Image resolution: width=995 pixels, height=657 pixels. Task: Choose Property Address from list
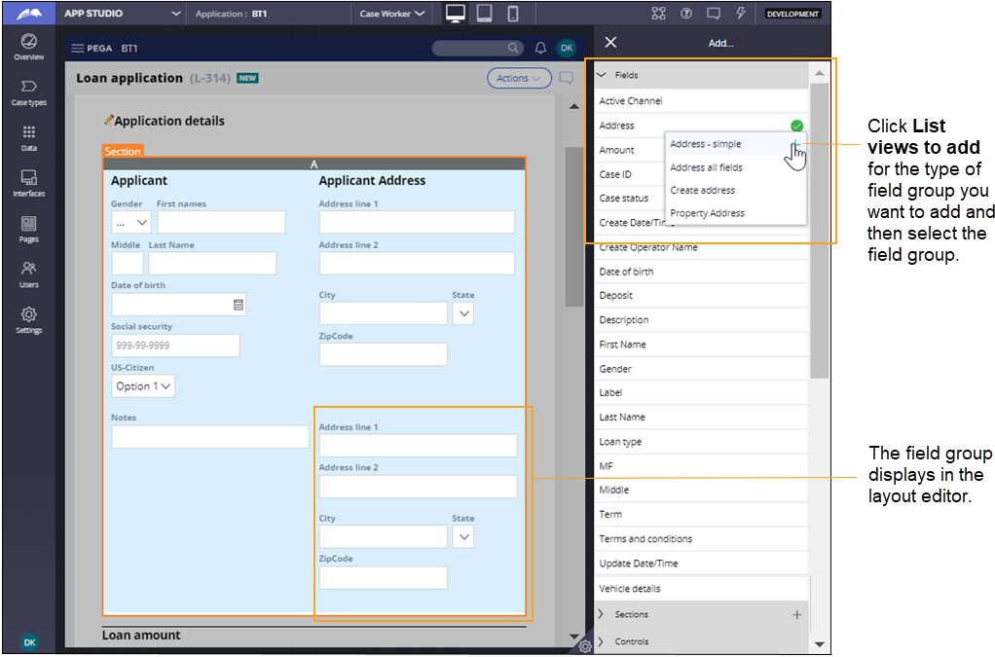tap(707, 213)
